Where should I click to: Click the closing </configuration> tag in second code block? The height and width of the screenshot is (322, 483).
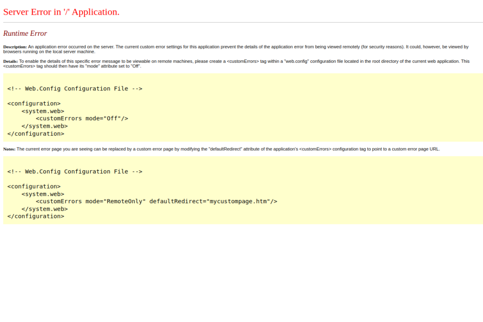tap(36, 216)
